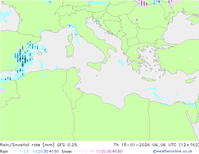Select the rain legend value 40
The image size is (199, 154).
(x=51, y=151)
